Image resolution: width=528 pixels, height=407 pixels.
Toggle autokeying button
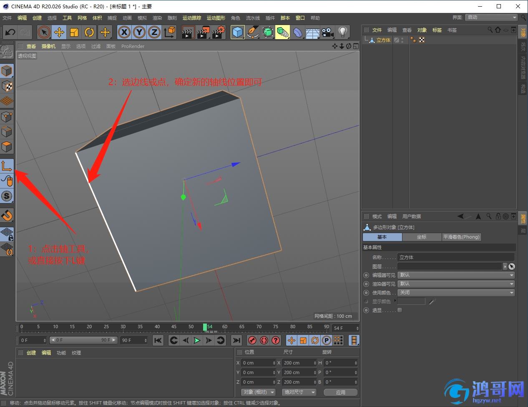[264, 340]
